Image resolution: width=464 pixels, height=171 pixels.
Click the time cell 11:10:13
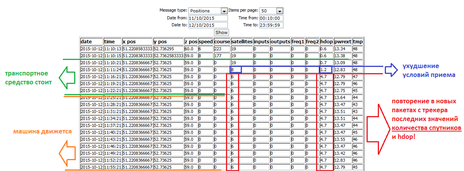tap(112, 49)
